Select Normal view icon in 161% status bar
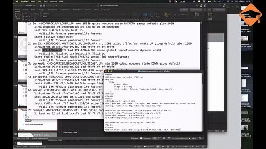Image resolution: width=266 pixels, height=149 pixels. pyautogui.click(x=158, y=147)
